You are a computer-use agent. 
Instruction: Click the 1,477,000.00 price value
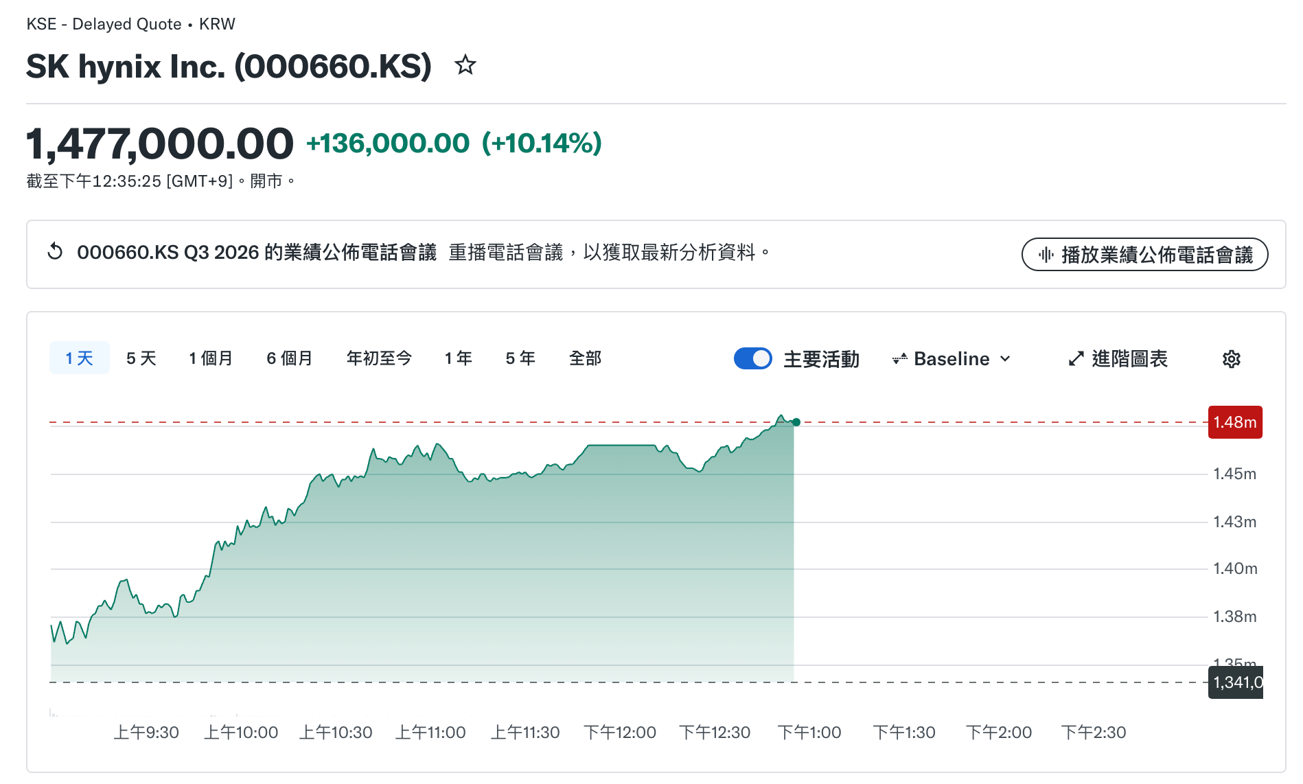160,143
